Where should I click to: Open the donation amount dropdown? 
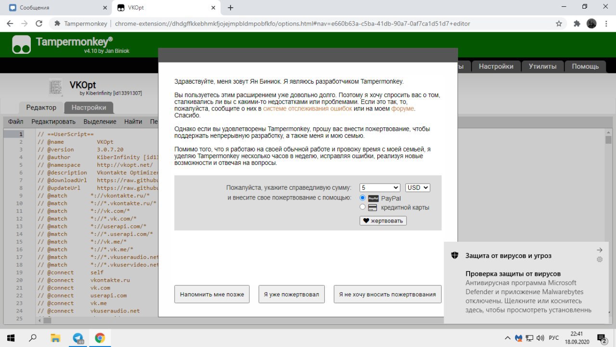click(x=380, y=187)
